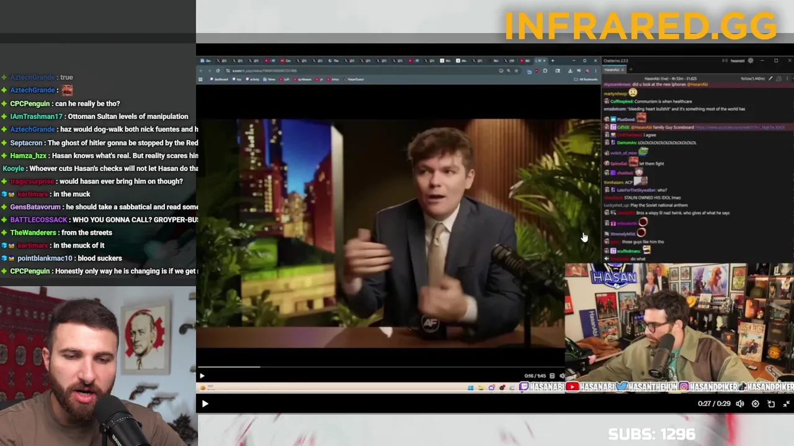Exit fullscreen with the collapse arrows icon
The image size is (794, 446).
787,404
